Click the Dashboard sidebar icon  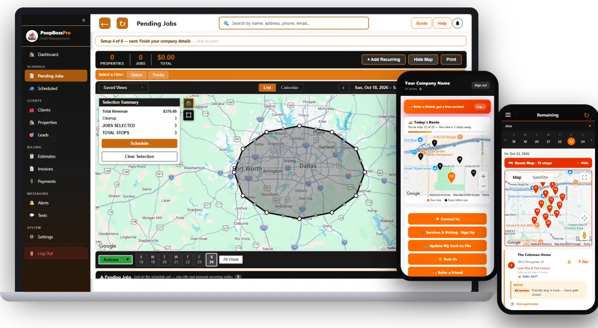32,55
